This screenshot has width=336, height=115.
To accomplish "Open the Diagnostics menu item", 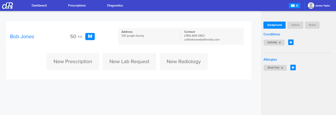I will tap(115, 5).
